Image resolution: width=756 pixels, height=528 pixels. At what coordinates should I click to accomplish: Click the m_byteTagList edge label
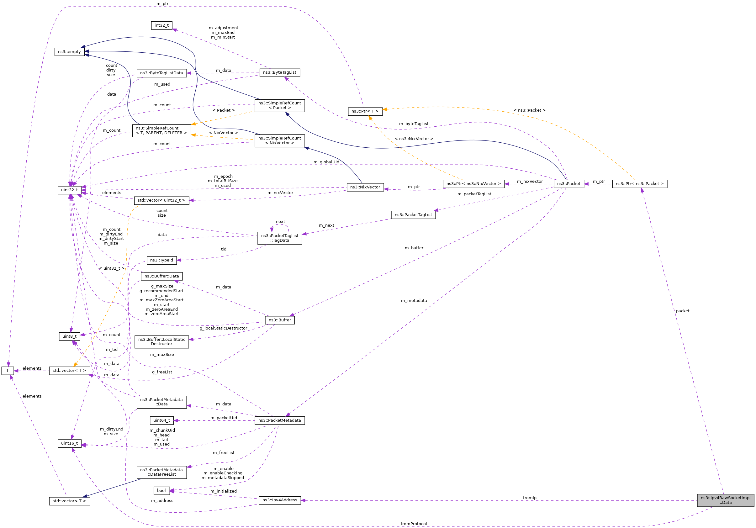[414, 124]
